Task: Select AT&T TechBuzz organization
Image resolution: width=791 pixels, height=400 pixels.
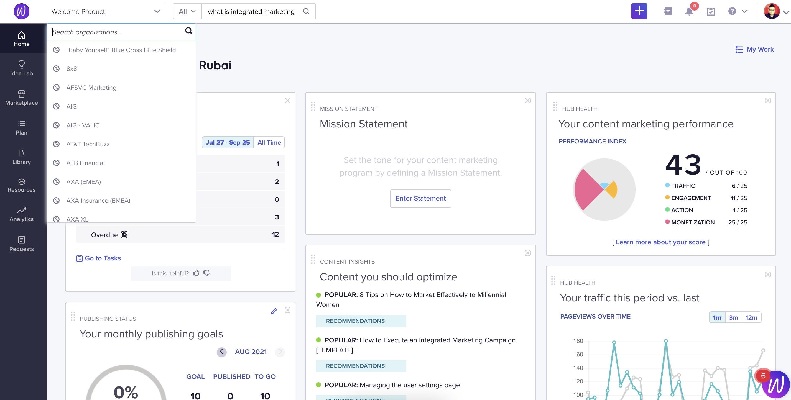Action: [x=121, y=144]
